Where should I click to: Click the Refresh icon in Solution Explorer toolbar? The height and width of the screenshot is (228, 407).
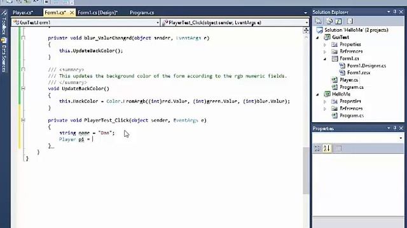(338, 21)
